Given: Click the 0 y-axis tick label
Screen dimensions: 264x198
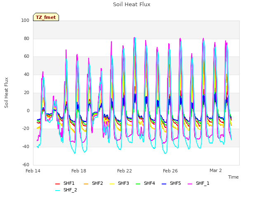Looking at the screenshot, I should (28, 111).
